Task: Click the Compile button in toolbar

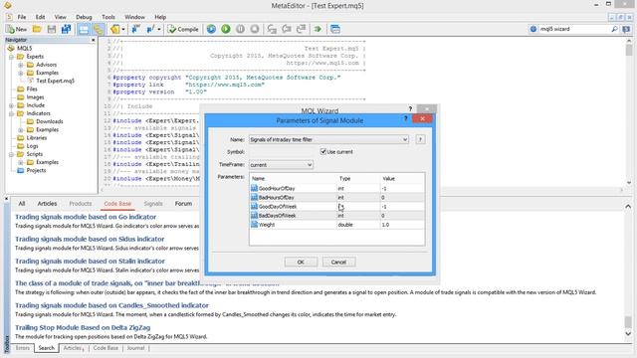Action: click(x=183, y=29)
